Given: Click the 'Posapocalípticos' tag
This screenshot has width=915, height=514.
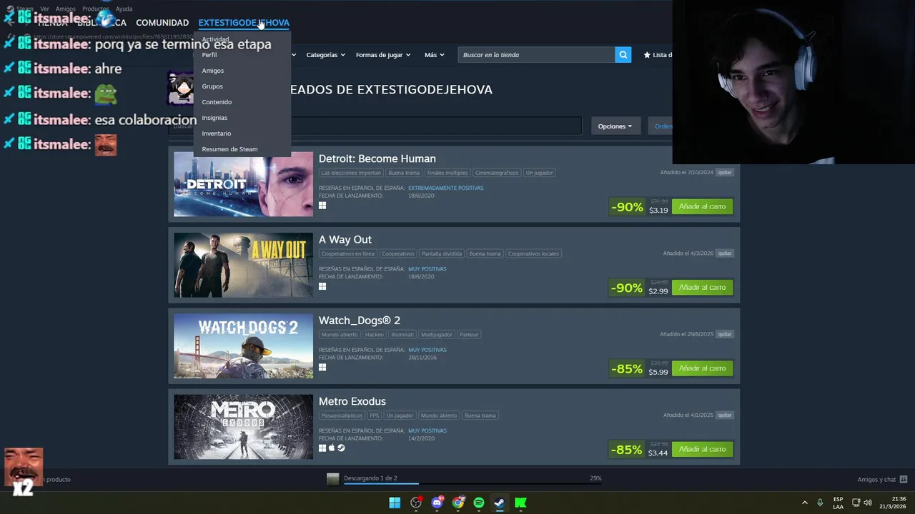Looking at the screenshot, I should 342,415.
